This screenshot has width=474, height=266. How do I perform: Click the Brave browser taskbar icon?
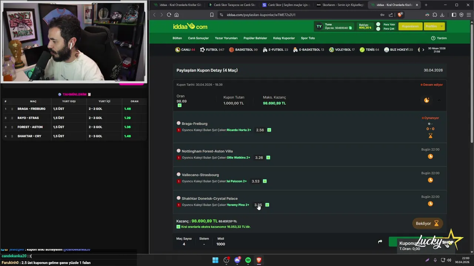click(x=259, y=260)
